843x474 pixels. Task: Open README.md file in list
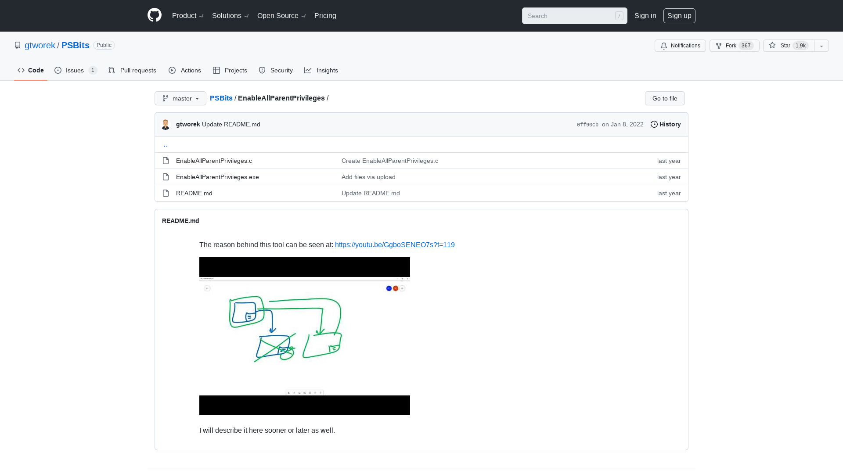coord(194,193)
